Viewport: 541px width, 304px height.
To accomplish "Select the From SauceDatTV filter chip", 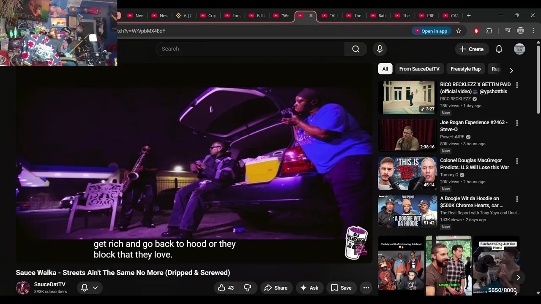I will (419, 69).
